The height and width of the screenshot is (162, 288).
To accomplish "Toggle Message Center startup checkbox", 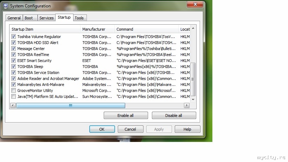I will pyautogui.click(x=13, y=49).
